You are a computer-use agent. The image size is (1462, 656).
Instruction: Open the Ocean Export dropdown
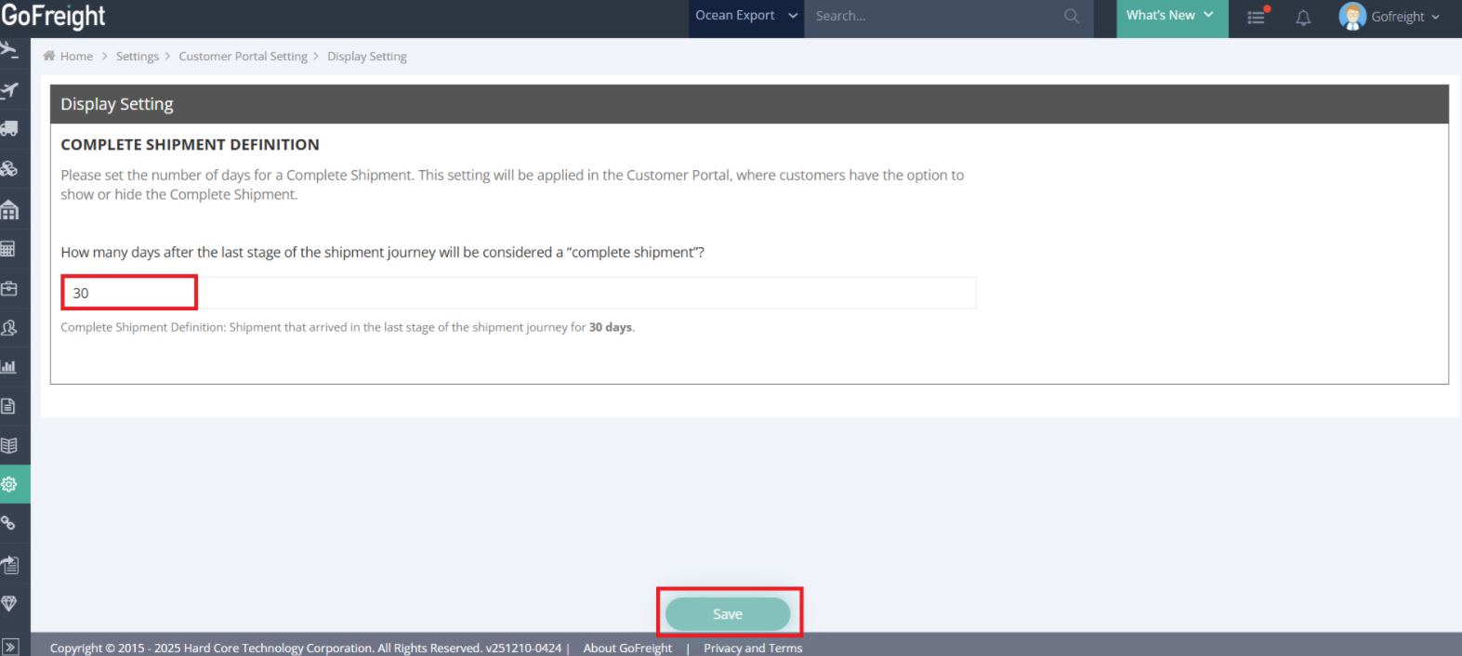click(745, 16)
